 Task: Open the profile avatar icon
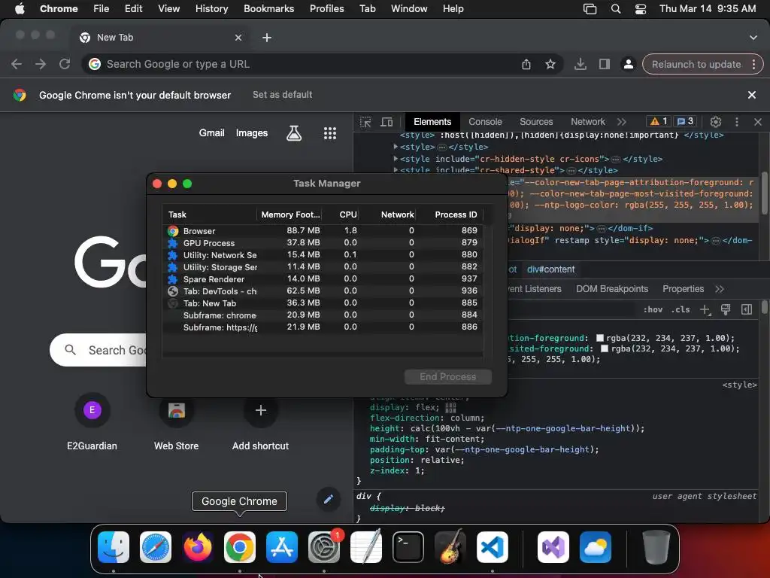(628, 65)
